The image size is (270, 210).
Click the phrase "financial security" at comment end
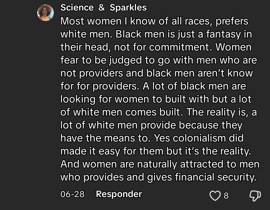pyautogui.click(x=216, y=177)
